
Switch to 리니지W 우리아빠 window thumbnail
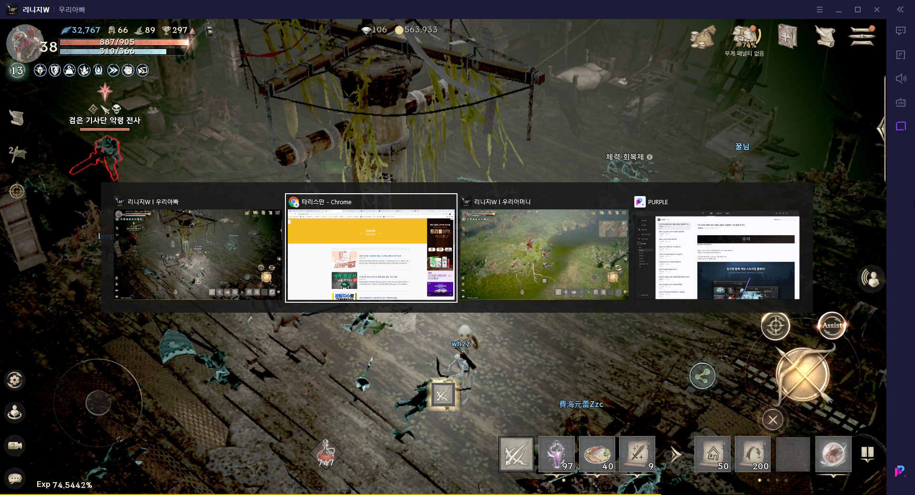tap(197, 248)
